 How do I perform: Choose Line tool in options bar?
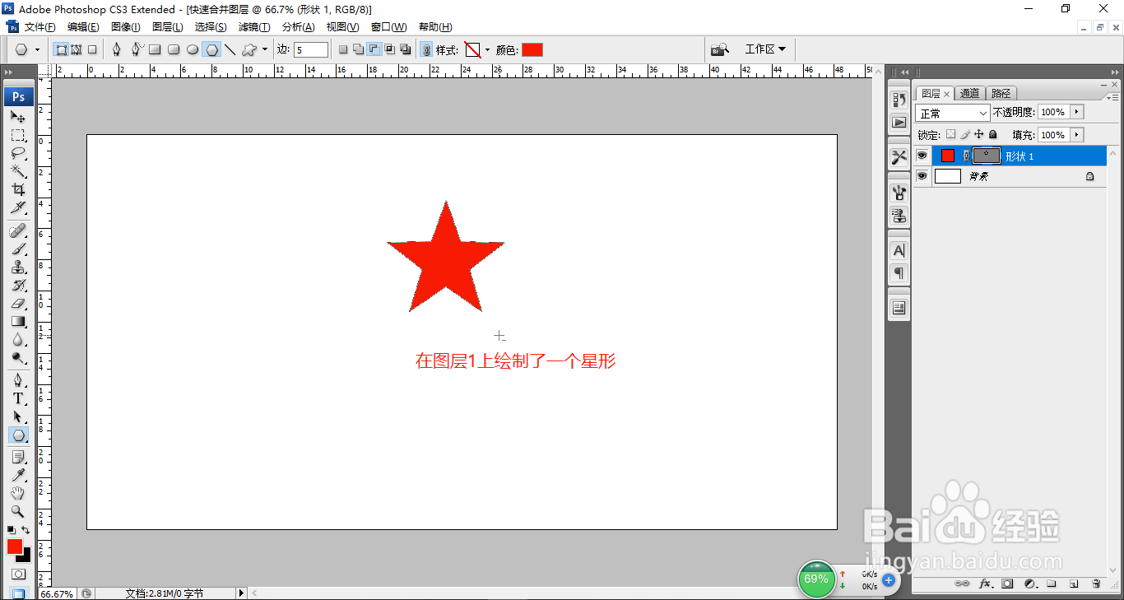pyautogui.click(x=230, y=50)
